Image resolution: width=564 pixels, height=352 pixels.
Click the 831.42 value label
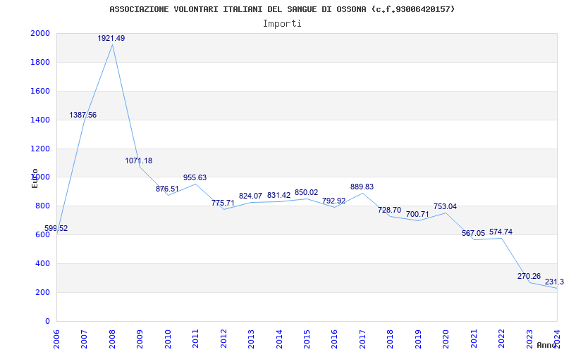(278, 195)
